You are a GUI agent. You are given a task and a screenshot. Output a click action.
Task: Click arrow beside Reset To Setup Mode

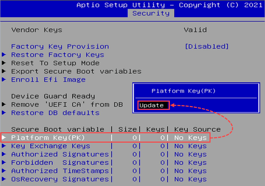coord(4,63)
